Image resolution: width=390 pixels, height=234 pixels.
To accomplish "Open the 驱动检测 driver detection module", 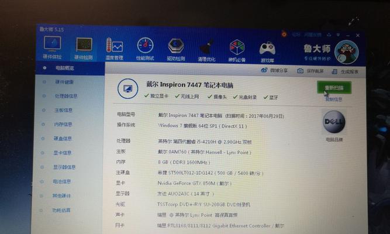I will pos(176,50).
